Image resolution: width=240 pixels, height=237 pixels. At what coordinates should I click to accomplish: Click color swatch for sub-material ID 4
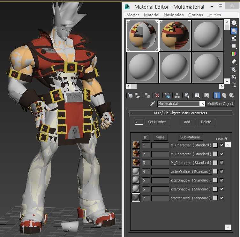click(x=215, y=172)
